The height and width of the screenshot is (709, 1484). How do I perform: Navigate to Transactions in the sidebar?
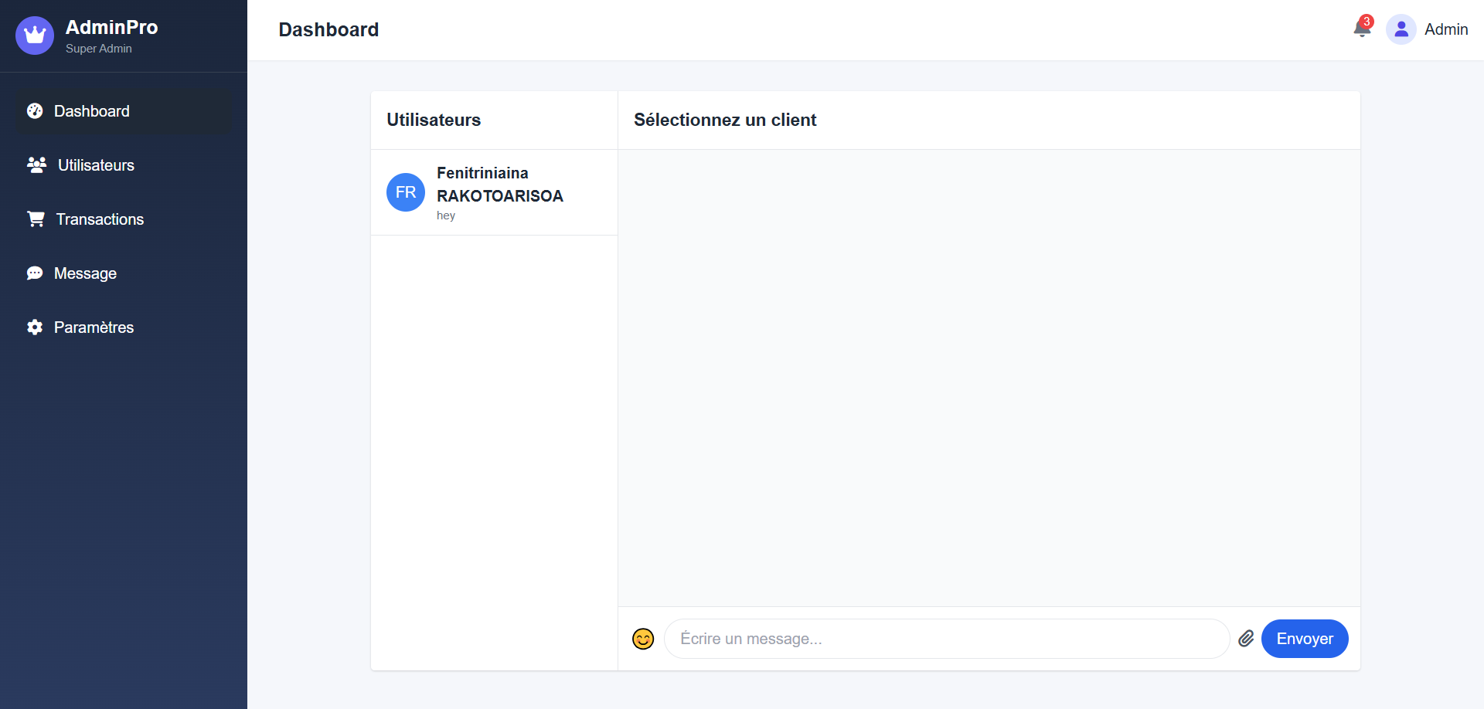100,219
